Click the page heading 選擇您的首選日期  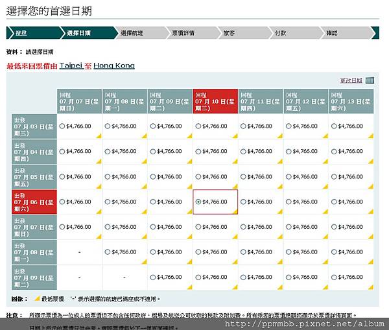(x=49, y=11)
